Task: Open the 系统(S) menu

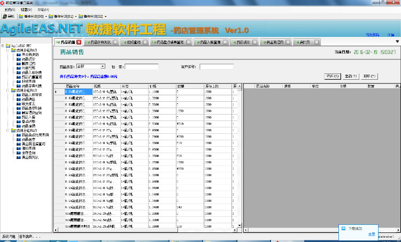Action: click(10, 10)
